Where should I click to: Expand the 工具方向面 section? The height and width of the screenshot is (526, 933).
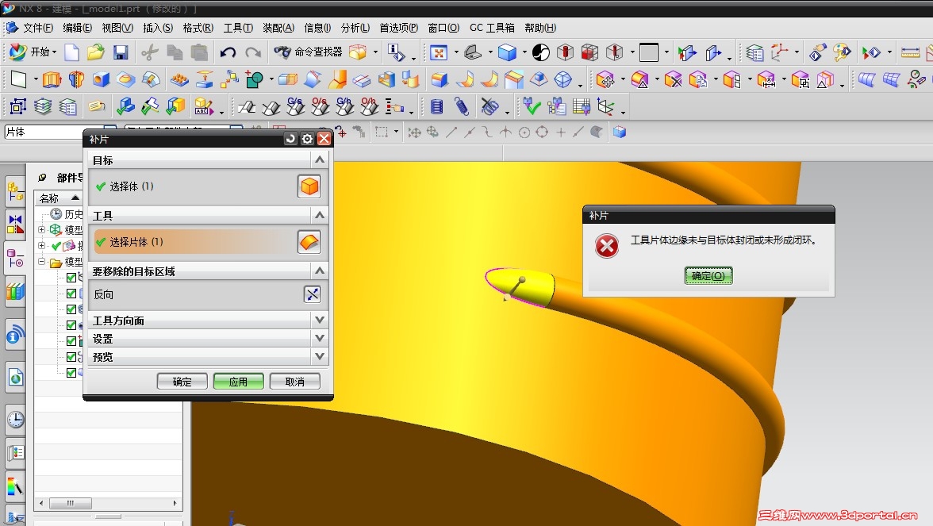320,321
